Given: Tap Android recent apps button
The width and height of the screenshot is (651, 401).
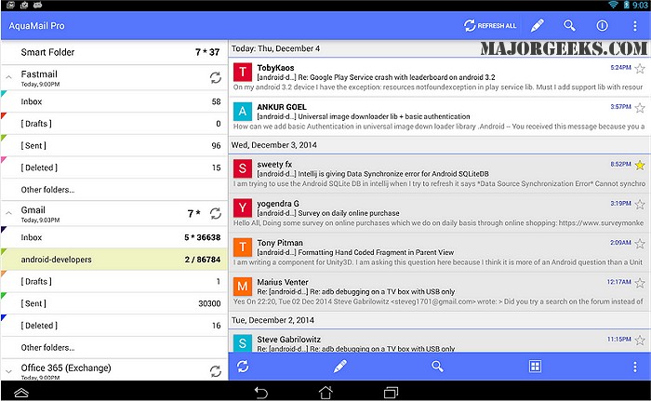Looking at the screenshot, I should pos(391,392).
